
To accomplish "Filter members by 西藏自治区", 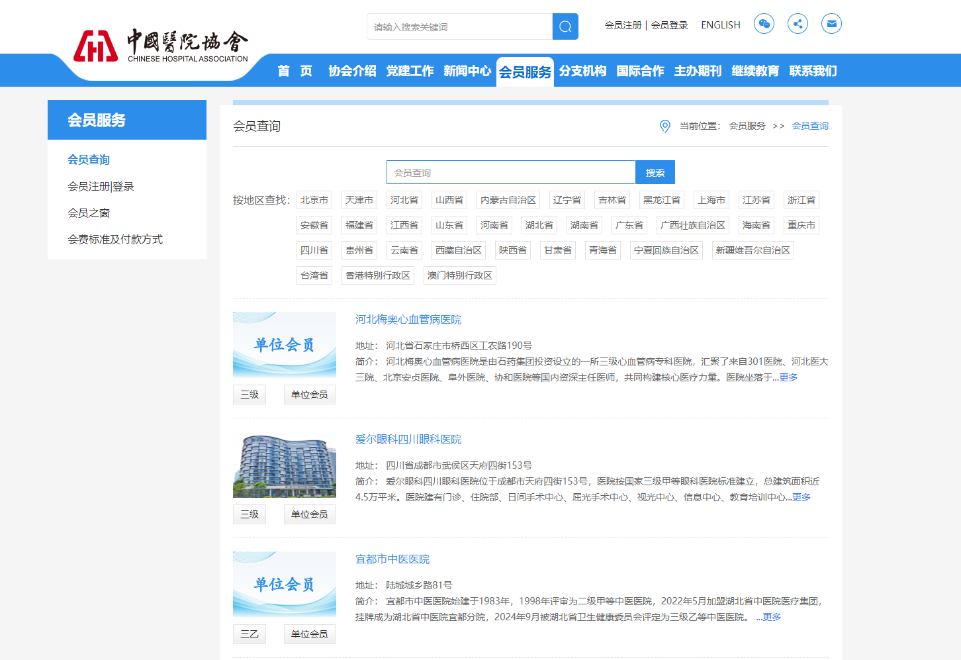I will point(459,250).
